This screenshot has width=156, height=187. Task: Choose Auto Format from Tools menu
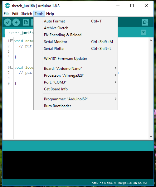(76, 21)
